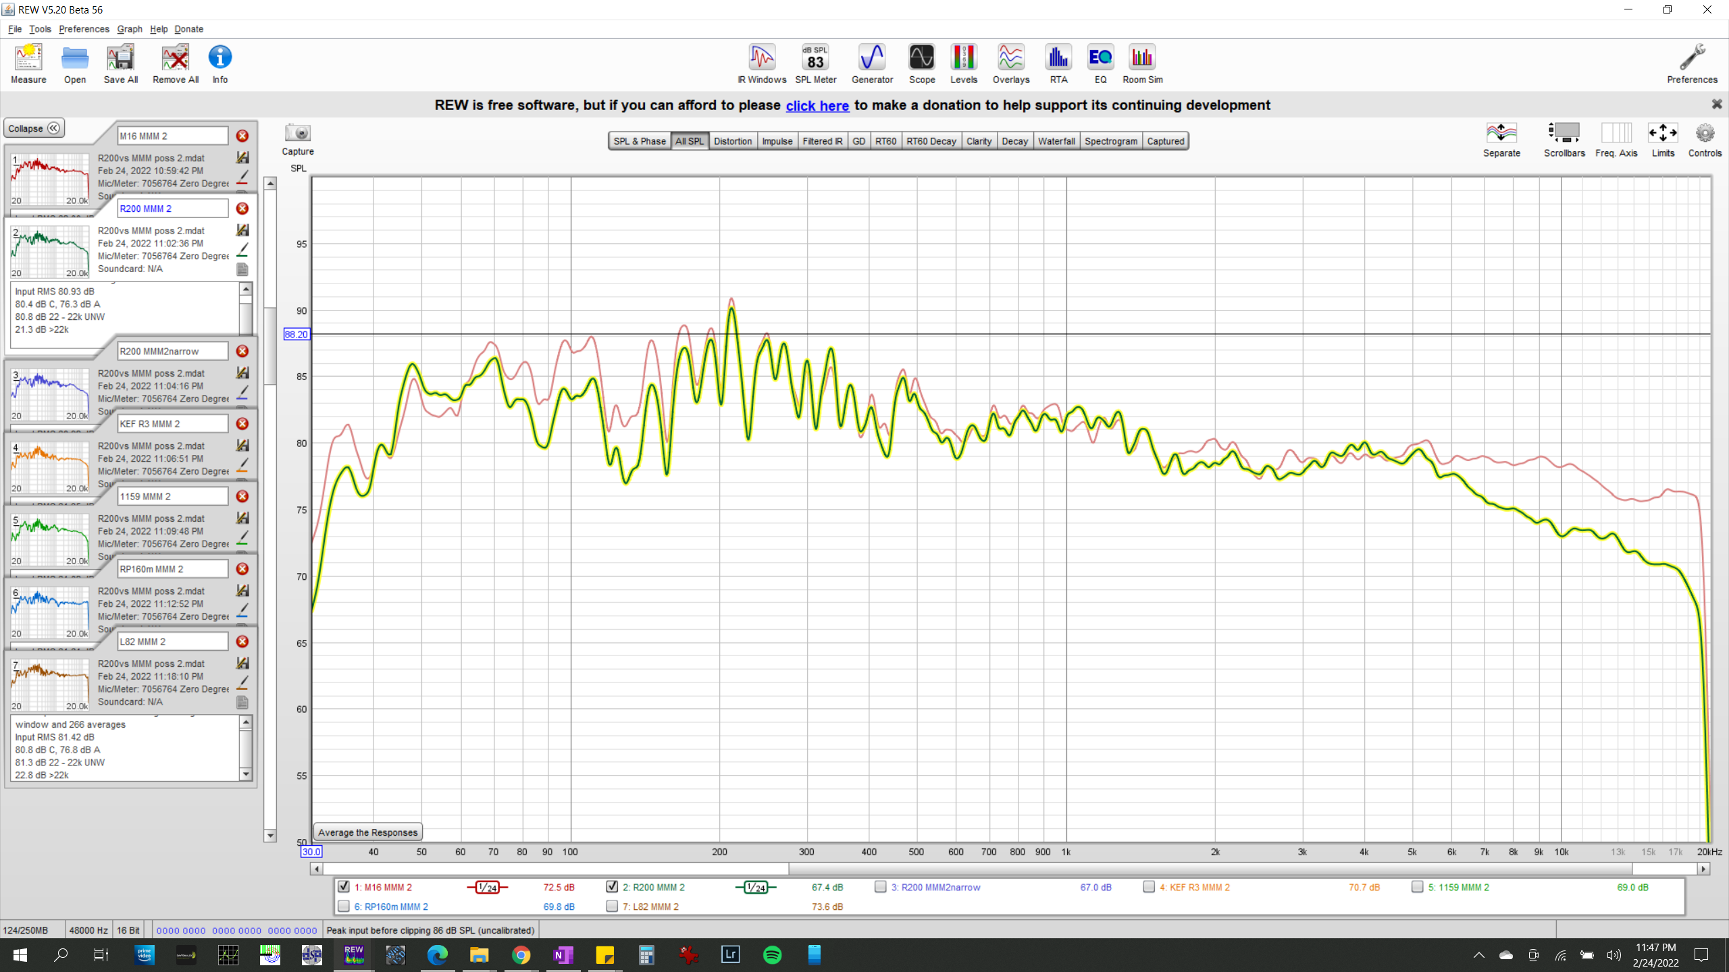Click Average the Responses button

tap(368, 832)
